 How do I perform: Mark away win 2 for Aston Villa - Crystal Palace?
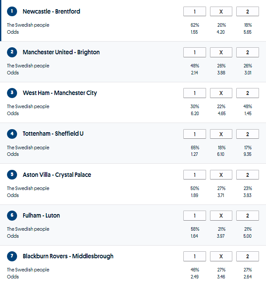247,175
